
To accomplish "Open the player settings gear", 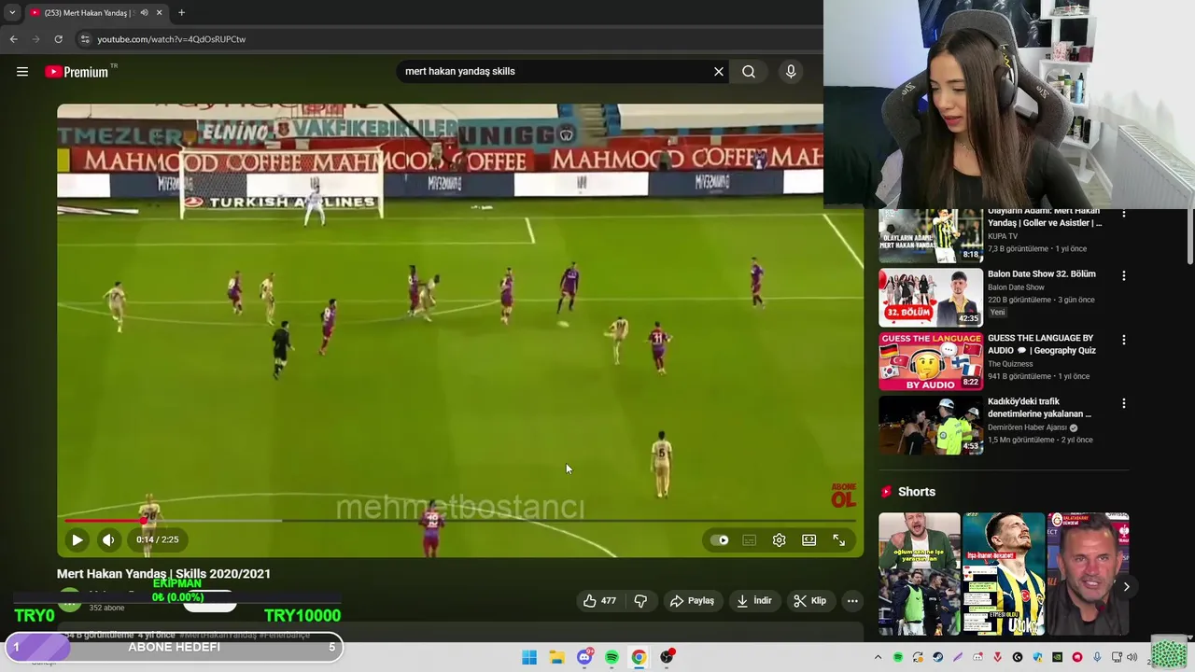I will click(780, 539).
